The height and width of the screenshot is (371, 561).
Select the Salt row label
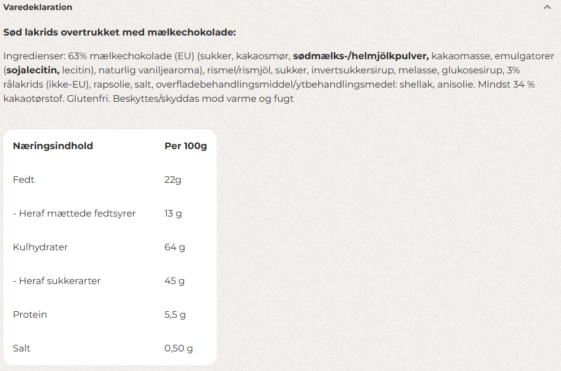click(x=21, y=349)
